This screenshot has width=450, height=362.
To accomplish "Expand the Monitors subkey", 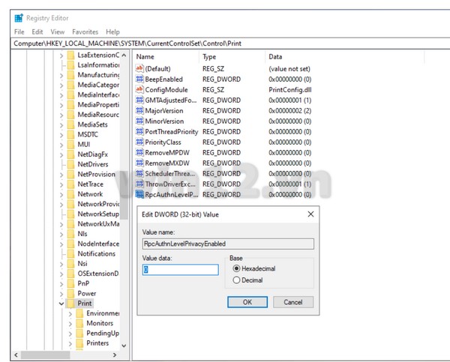I will tap(70, 323).
